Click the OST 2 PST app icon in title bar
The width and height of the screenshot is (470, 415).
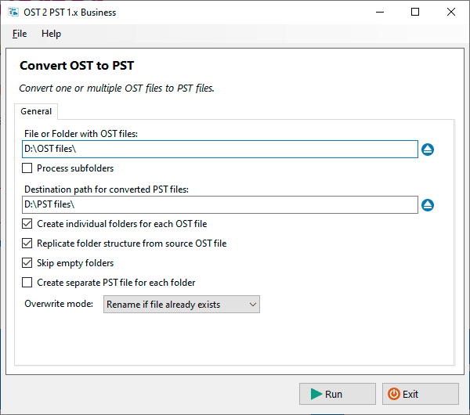(x=13, y=13)
